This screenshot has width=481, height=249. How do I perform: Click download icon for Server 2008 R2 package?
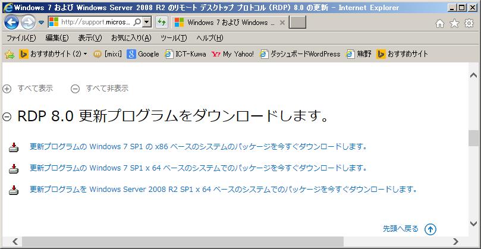coord(14,190)
